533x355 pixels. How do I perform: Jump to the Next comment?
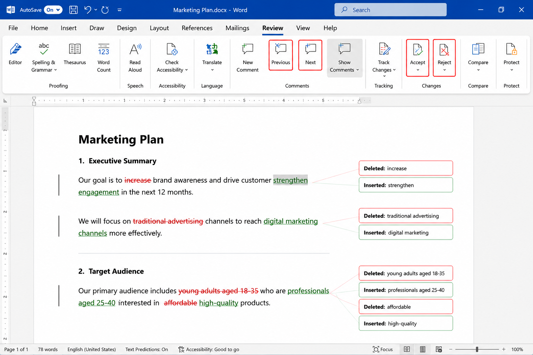pyautogui.click(x=311, y=55)
